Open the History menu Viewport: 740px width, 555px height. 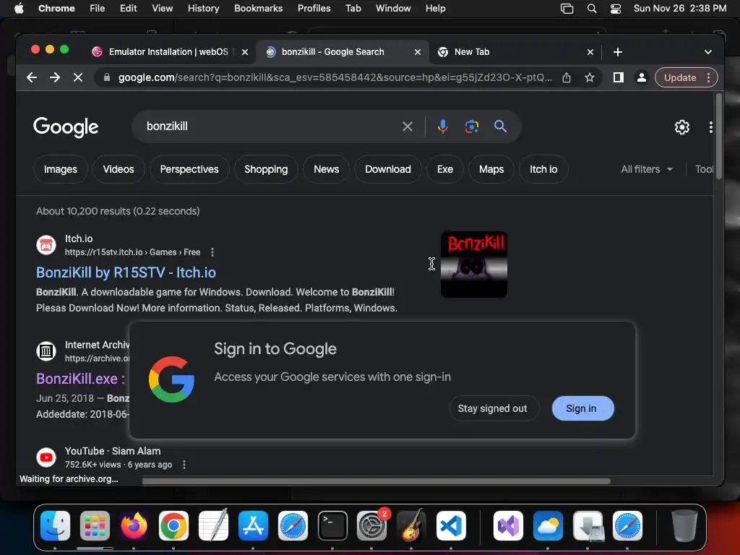(x=203, y=9)
